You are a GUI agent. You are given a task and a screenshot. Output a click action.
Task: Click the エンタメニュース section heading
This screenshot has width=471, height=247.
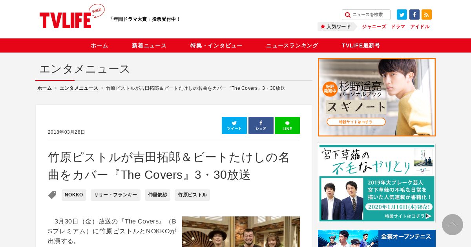click(x=84, y=69)
